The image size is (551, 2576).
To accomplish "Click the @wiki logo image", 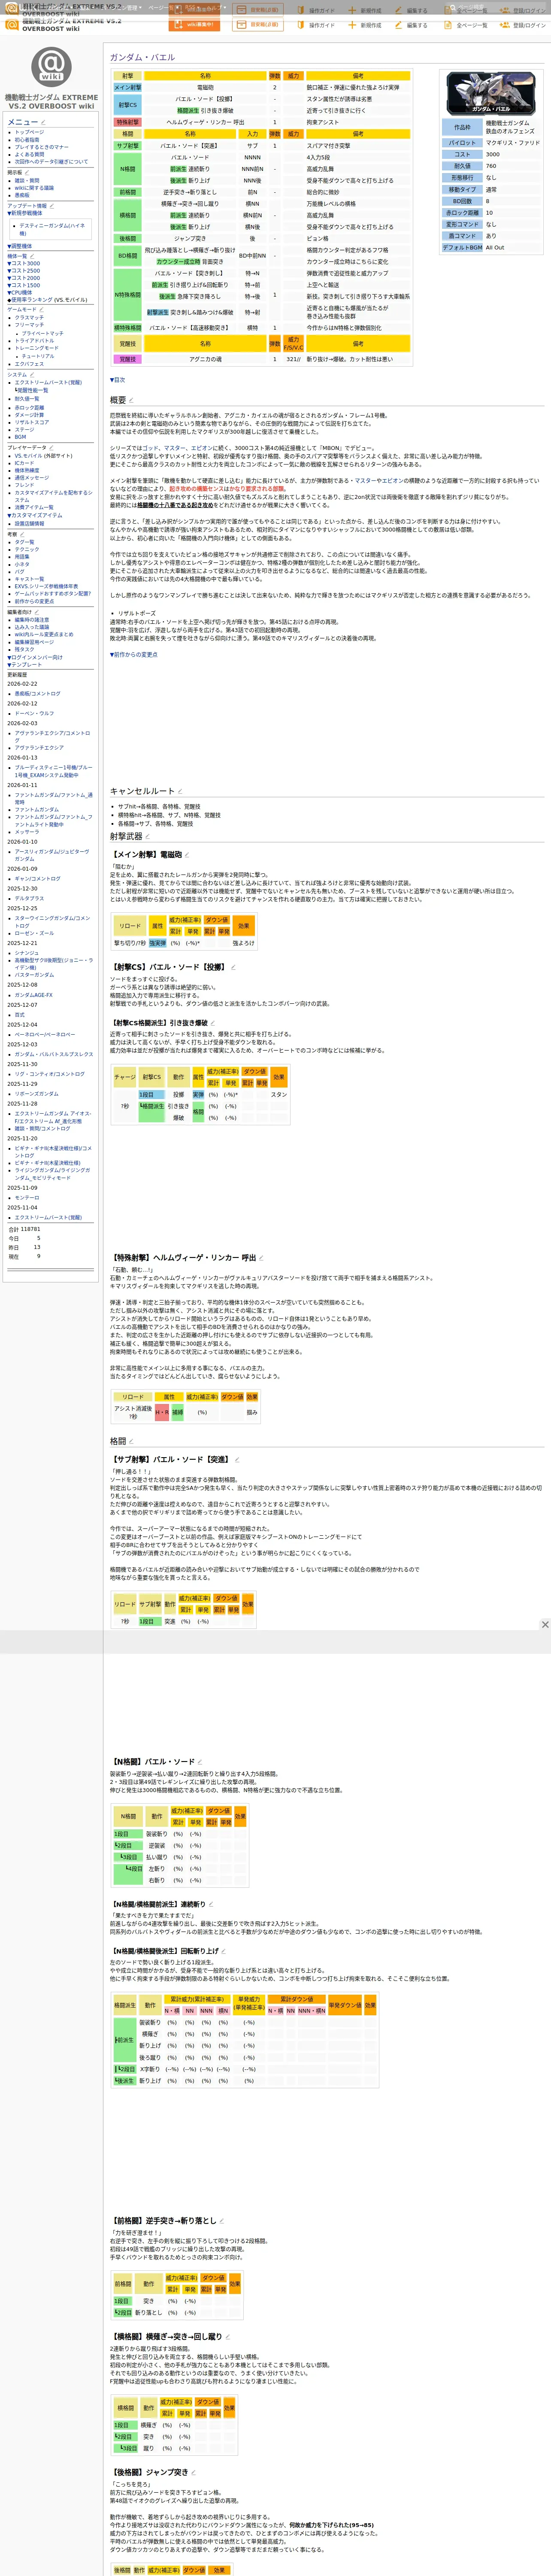I will (51, 66).
